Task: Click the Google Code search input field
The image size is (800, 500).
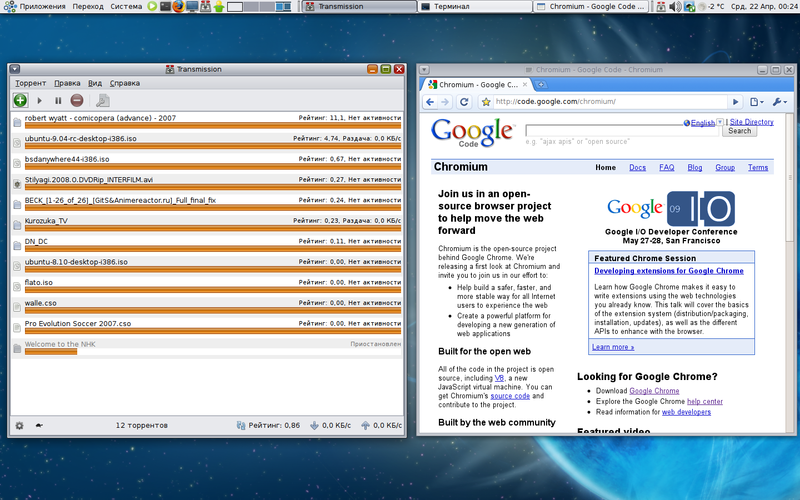Action: [622, 131]
